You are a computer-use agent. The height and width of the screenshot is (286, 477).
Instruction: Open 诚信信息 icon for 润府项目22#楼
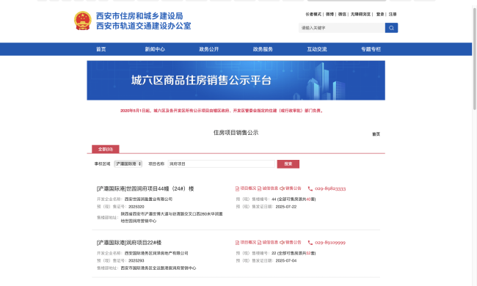pyautogui.click(x=259, y=243)
